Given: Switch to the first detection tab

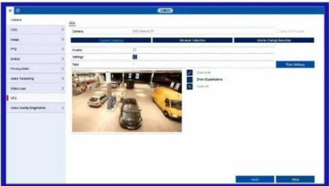Looking at the screenshot, I should (111, 40).
